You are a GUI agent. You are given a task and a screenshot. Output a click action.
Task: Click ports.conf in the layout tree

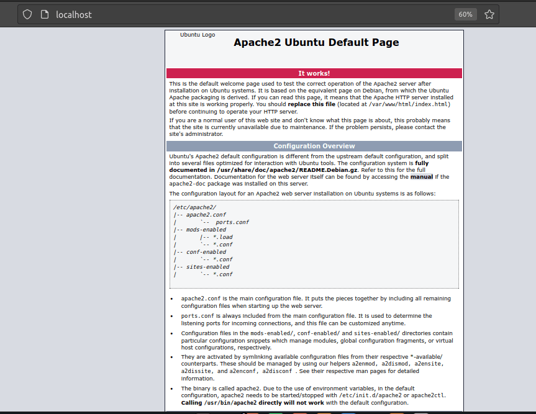pyautogui.click(x=232, y=222)
